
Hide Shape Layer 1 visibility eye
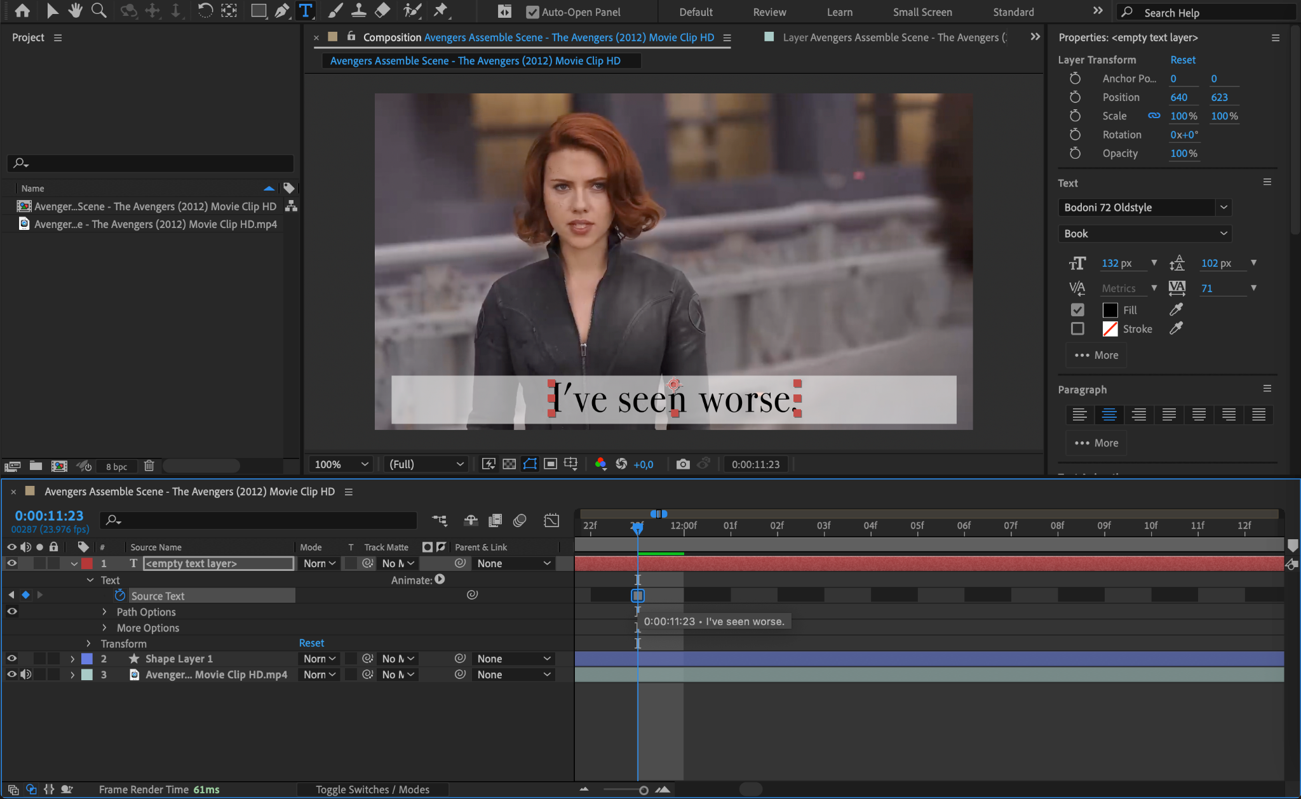(11, 659)
